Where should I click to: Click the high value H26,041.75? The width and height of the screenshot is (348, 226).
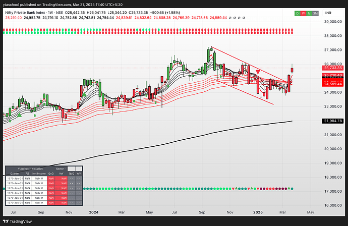[x=96, y=13]
